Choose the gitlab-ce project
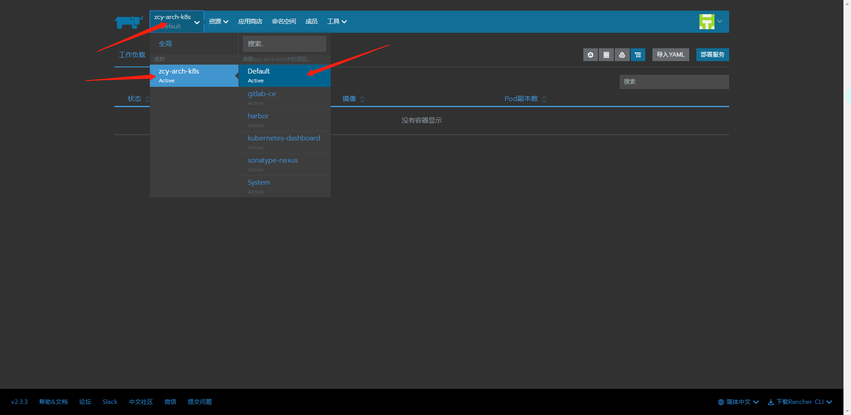 click(x=285, y=98)
